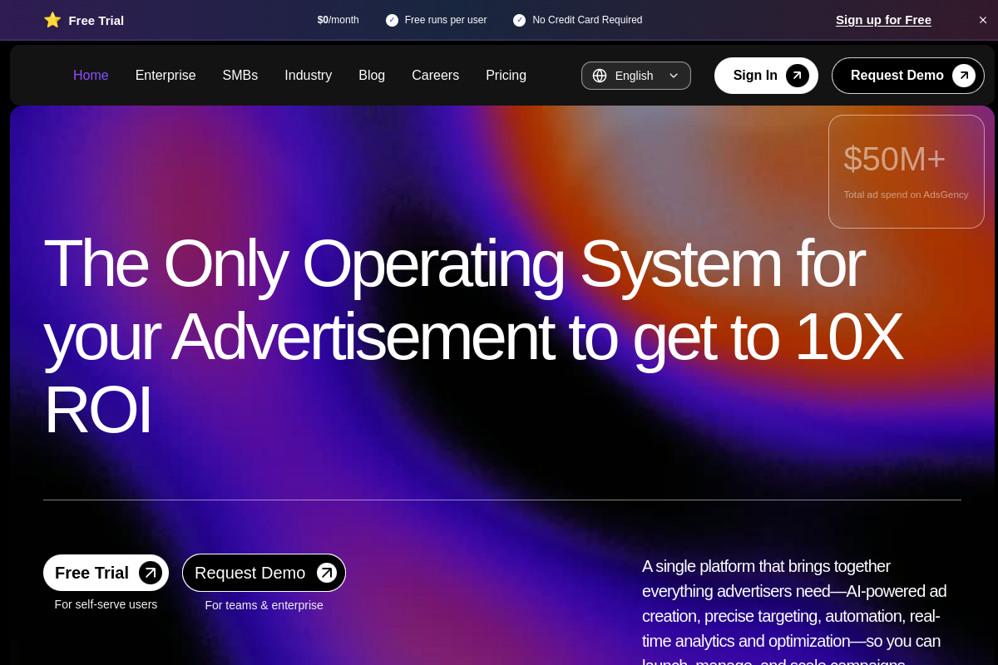The image size is (998, 665).
Task: Go to the SMBs page
Action: pyautogui.click(x=240, y=76)
